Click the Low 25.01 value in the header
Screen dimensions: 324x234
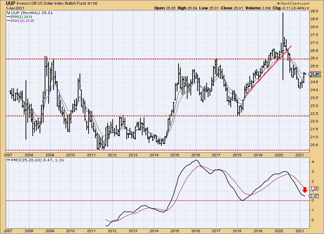209,8
